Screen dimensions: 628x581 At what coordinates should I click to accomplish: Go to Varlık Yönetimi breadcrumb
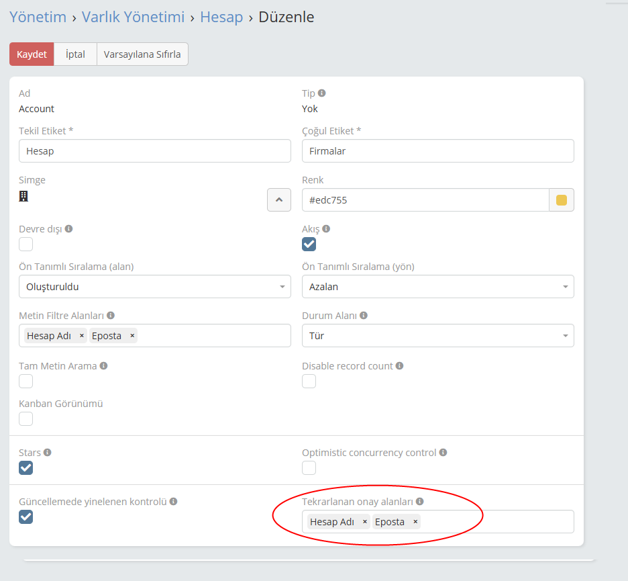[133, 17]
